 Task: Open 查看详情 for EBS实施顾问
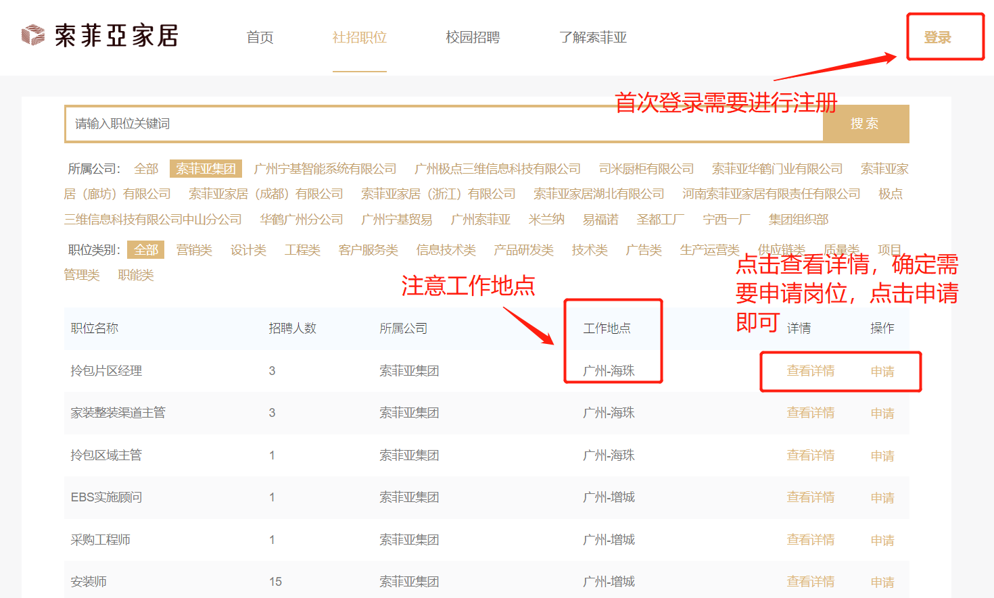[811, 497]
